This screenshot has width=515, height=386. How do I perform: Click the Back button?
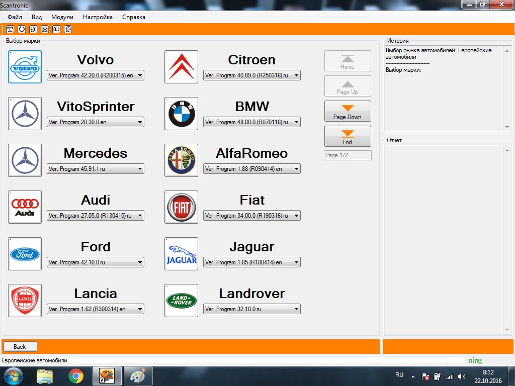20,347
